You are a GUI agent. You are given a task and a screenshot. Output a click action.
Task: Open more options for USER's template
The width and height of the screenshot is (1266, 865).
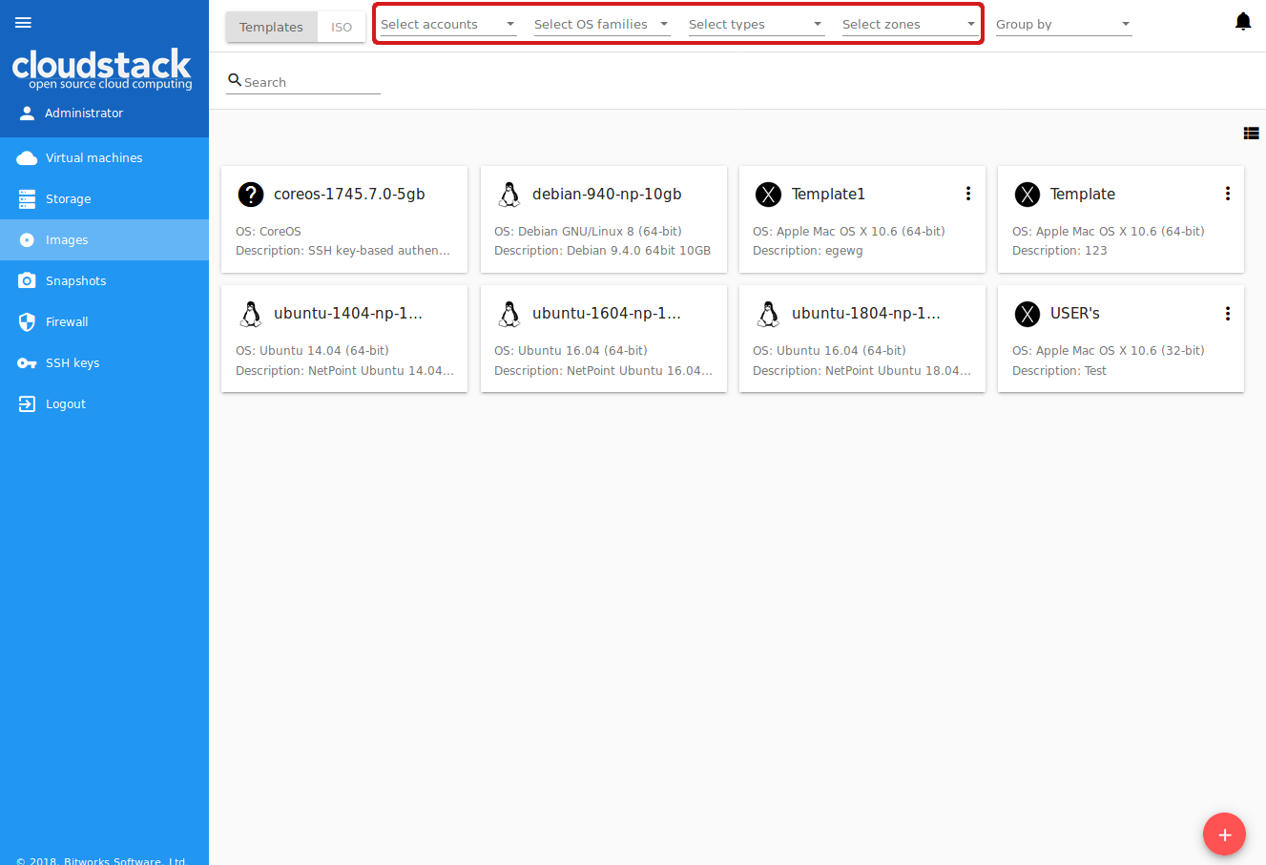tap(1228, 313)
